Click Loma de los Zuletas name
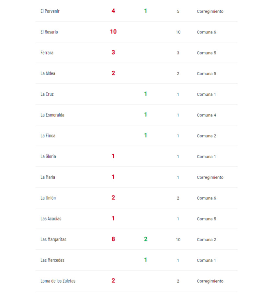Viewport: 272px width, 295px height. 58,281
